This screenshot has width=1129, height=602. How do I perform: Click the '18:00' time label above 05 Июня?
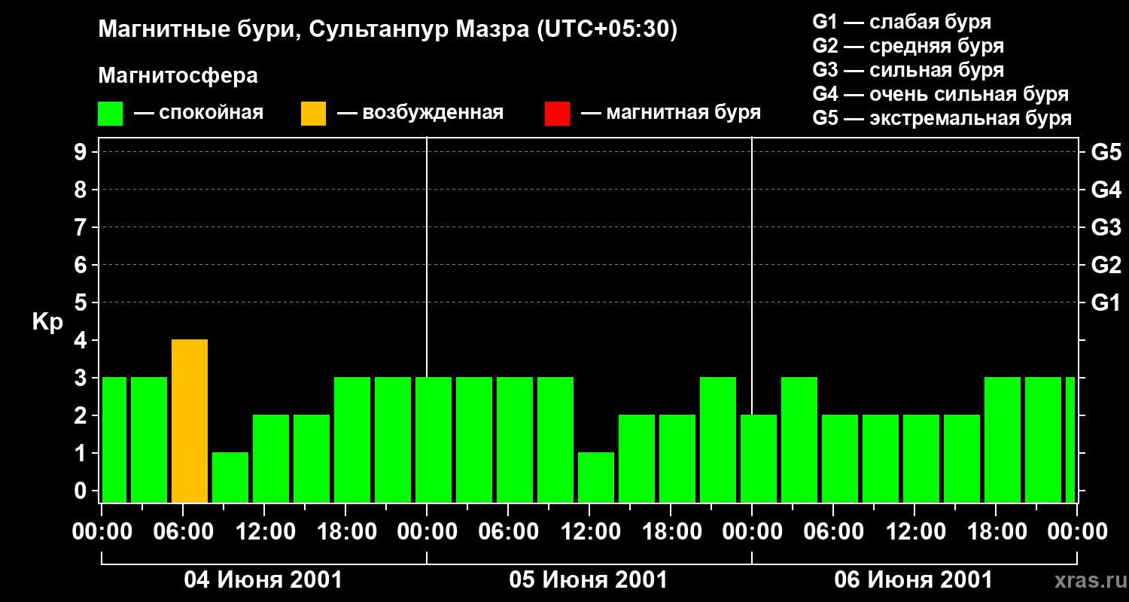click(671, 532)
